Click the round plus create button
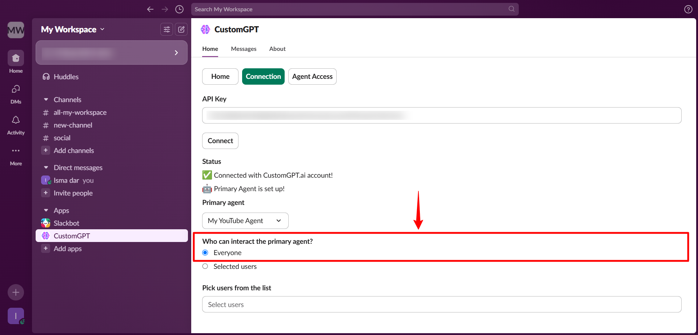Screen dimensions: 698x335 [16, 292]
